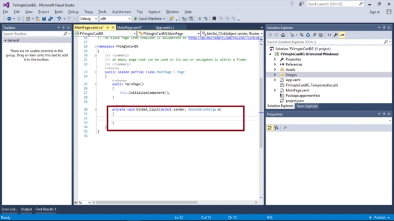The image size is (394, 221).
Task: Click the Navigate Backward toolbar icon
Action: (9, 19)
